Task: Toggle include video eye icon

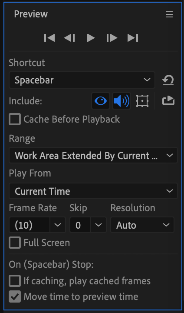Action: point(101,101)
